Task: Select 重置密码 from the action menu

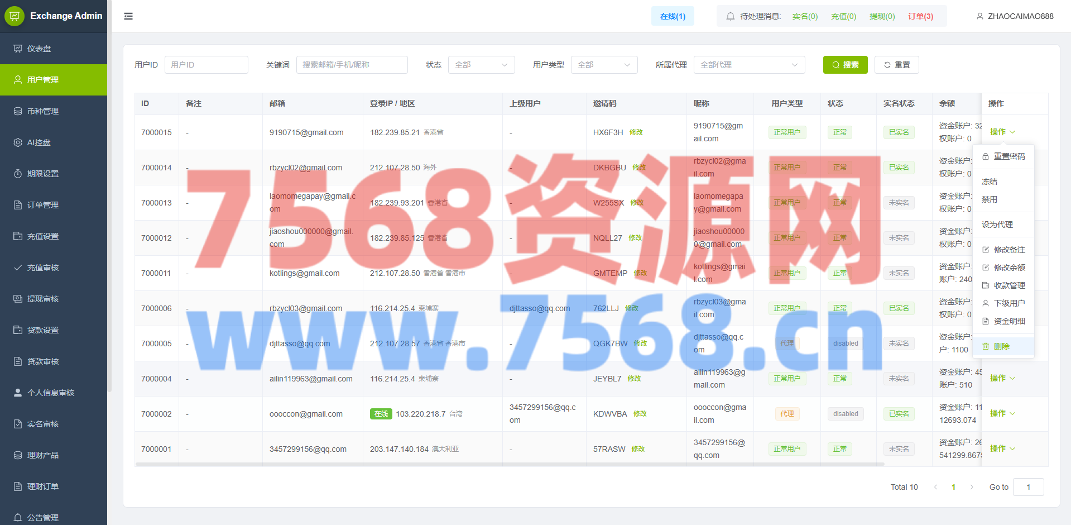Action: tap(1008, 156)
